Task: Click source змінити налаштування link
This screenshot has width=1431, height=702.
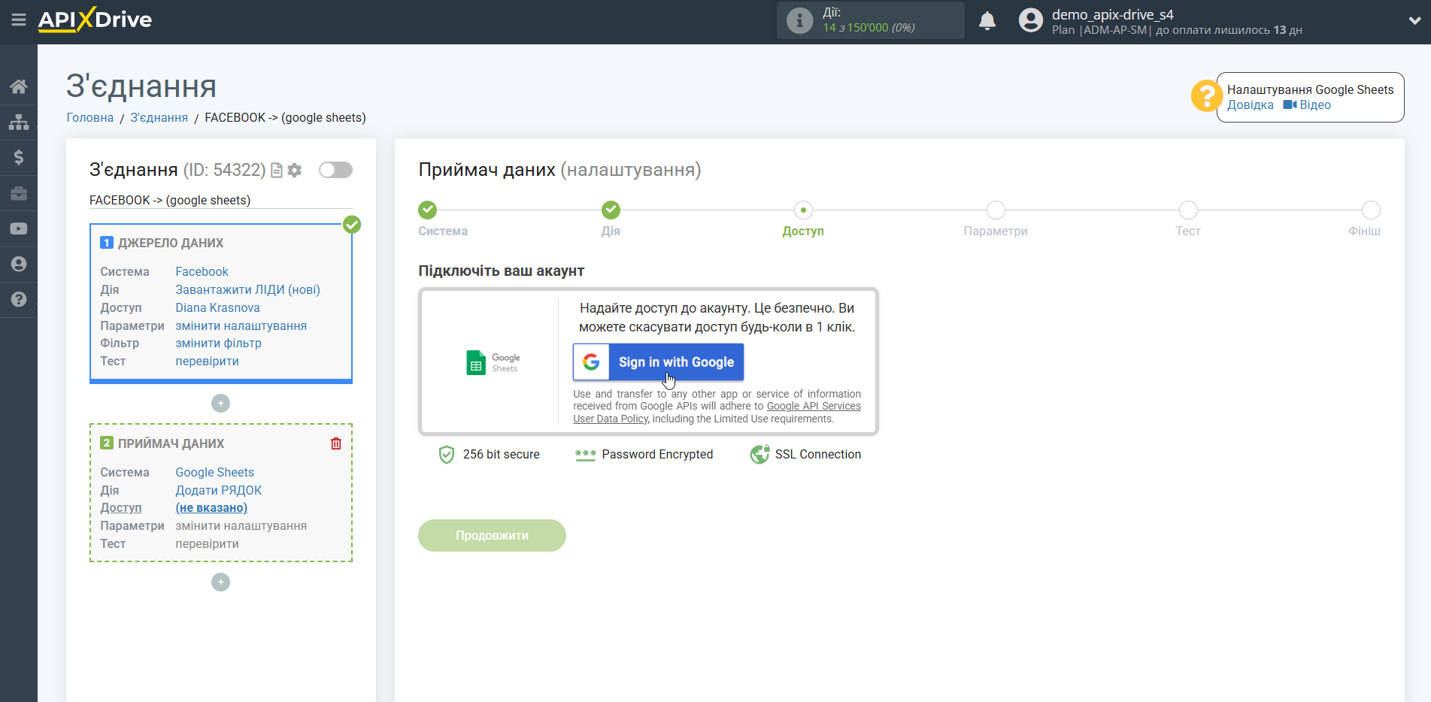Action: coord(241,326)
